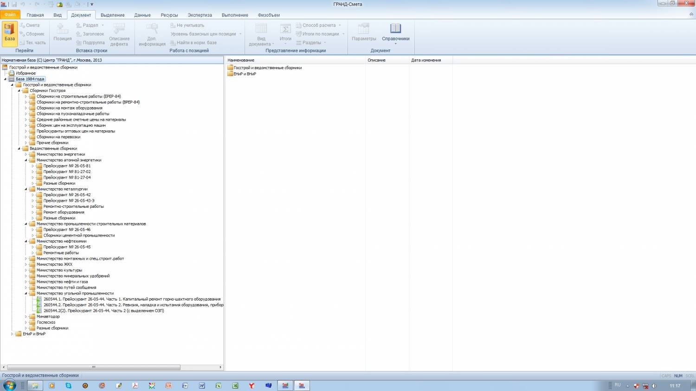Viewport: 696px width, 391px height.
Task: Open the Skype icon in the taskbar
Action: tap(69, 385)
